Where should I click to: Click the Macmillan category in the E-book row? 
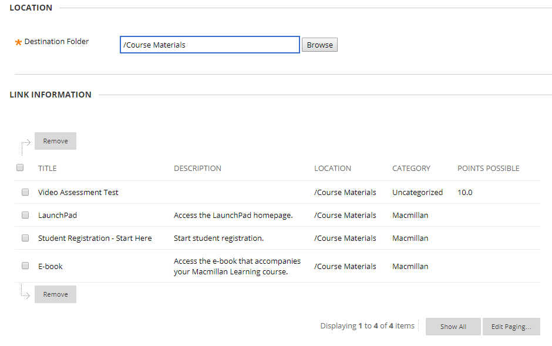(x=410, y=267)
